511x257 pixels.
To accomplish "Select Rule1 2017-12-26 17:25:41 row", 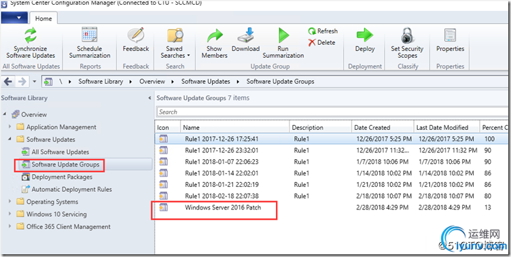I will (332, 139).
